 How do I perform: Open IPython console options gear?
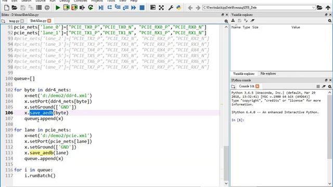tap(329, 86)
